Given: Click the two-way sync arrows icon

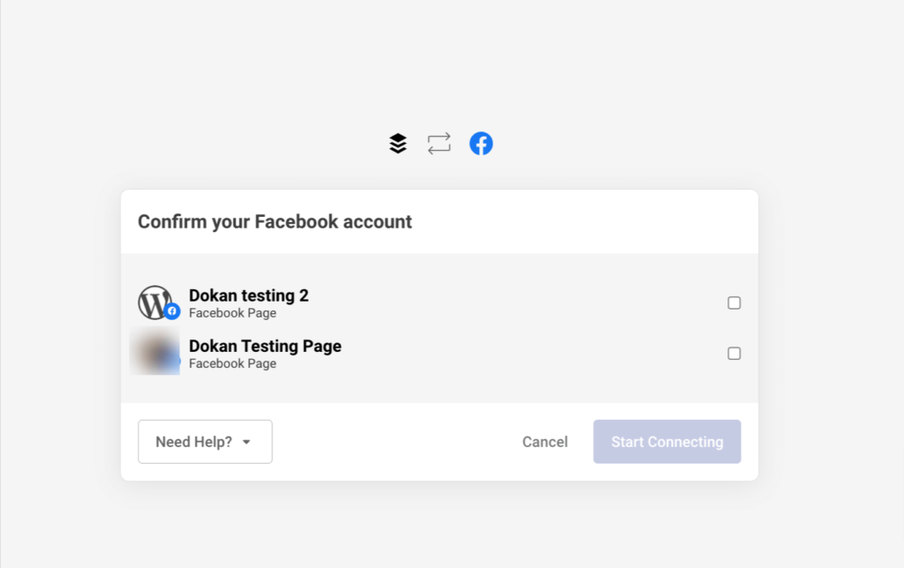Looking at the screenshot, I should (439, 144).
